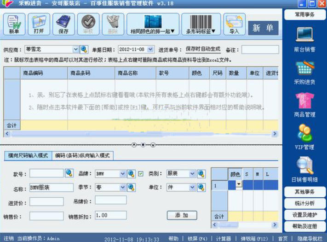Open VIP管理 in the sidebar
Viewport: 327px width, 242px height.
pyautogui.click(x=304, y=137)
